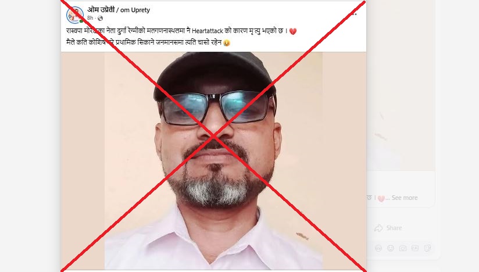Click the Share arrow icon

378,228
